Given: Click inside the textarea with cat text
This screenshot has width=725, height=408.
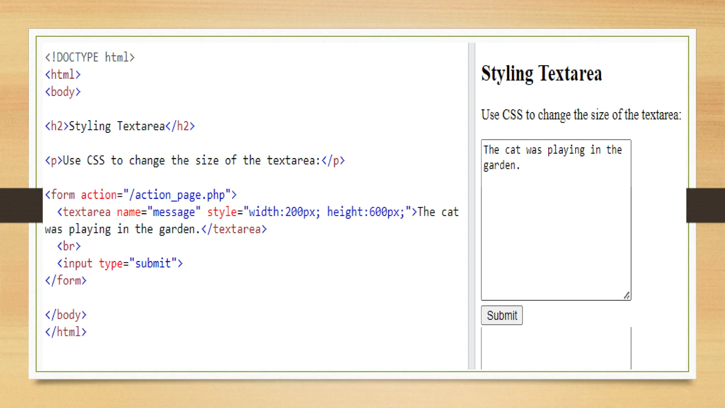Looking at the screenshot, I should (x=556, y=220).
